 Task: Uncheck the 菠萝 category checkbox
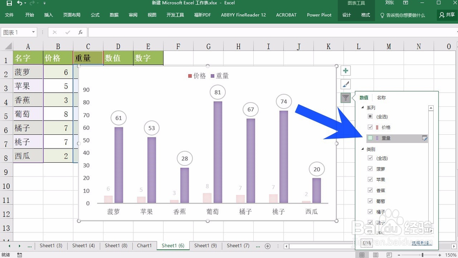[x=370, y=169]
